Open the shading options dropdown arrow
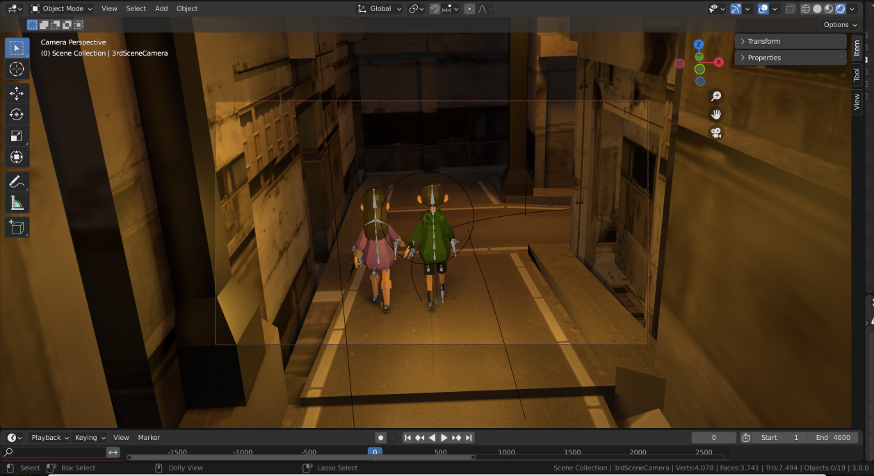The image size is (874, 476). (852, 9)
